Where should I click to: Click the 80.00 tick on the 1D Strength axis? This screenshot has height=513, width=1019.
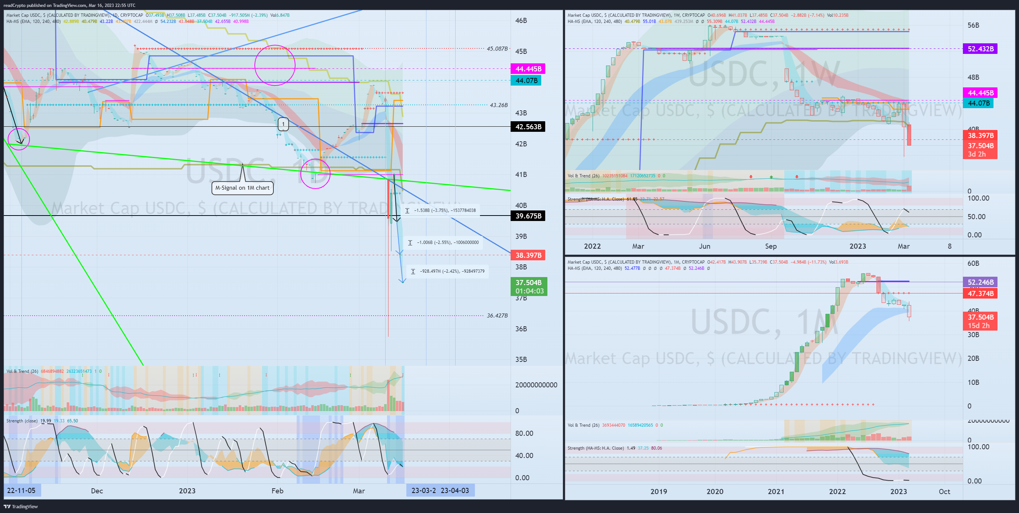(524, 433)
